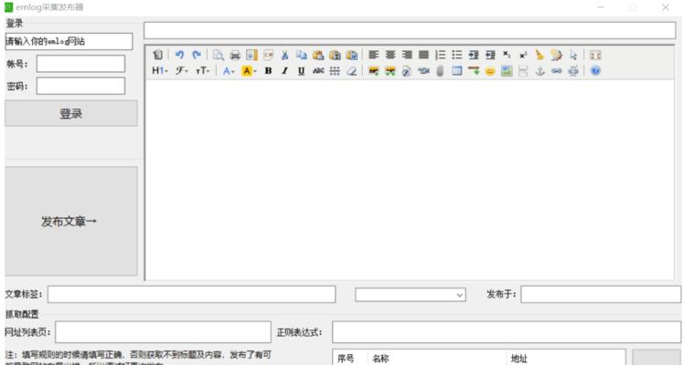This screenshot has width=684, height=365.
Task: Insert multiple images
Action: 390,70
